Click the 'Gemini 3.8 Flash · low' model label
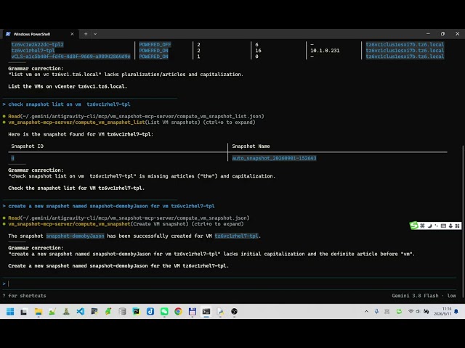 (x=424, y=296)
